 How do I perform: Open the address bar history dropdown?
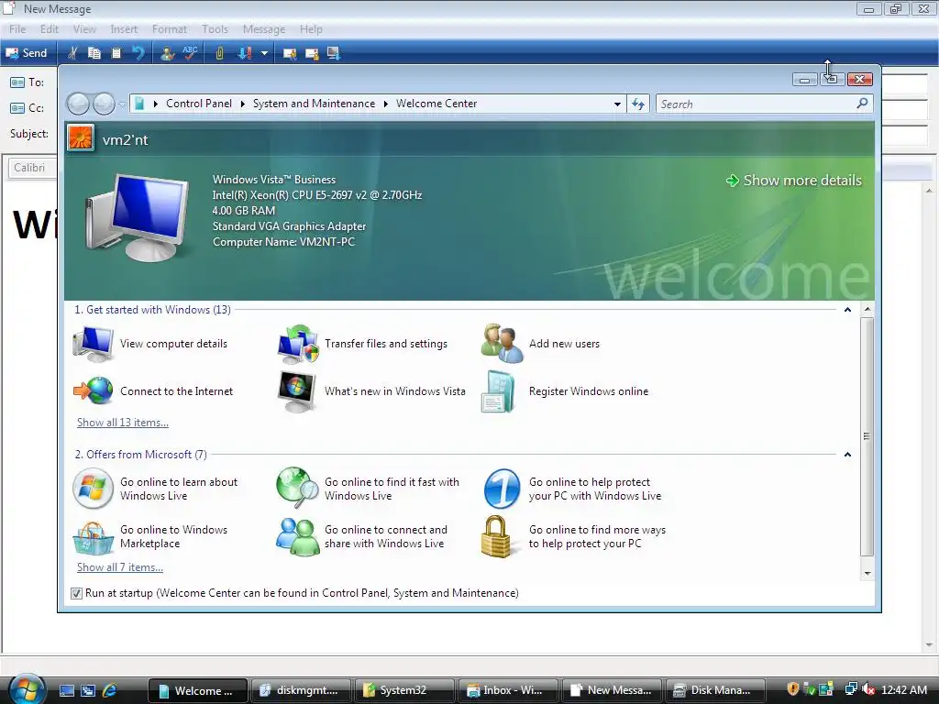(x=617, y=104)
